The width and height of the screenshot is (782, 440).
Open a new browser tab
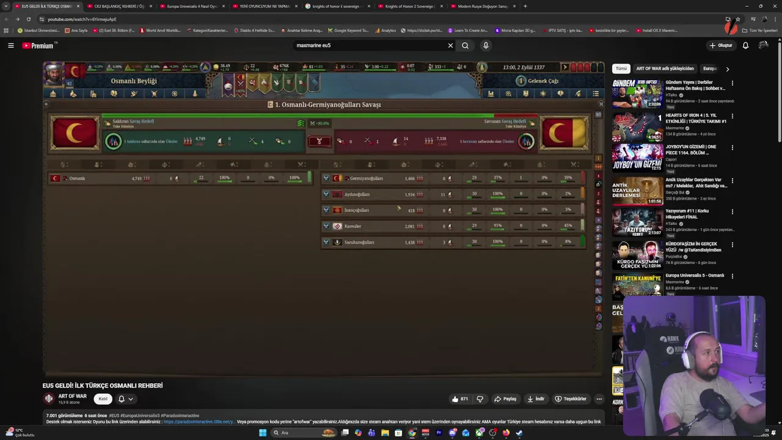[525, 6]
